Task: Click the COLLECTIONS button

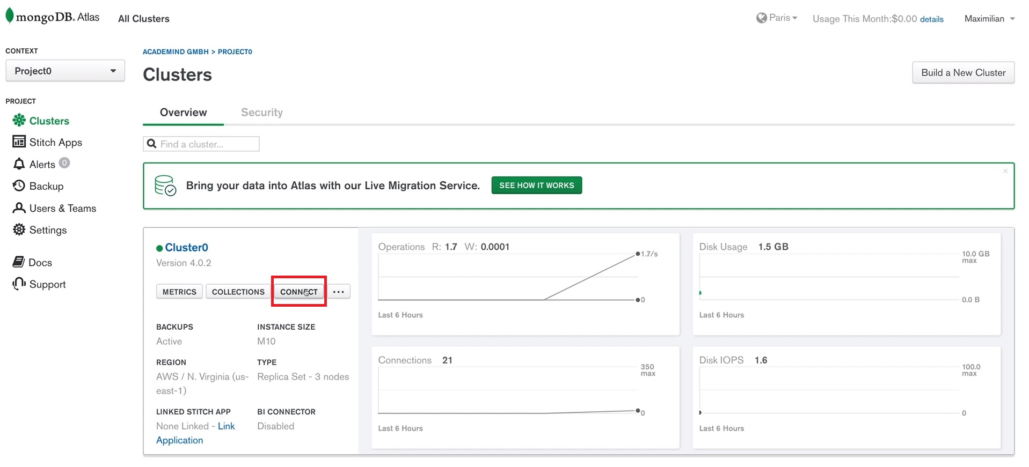Action: (x=238, y=292)
